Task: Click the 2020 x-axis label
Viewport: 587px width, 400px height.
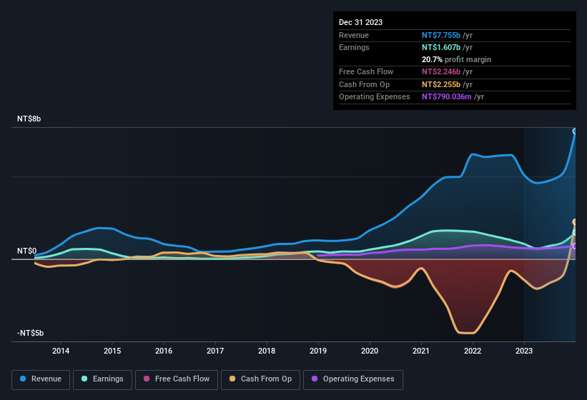Action: pyautogui.click(x=370, y=351)
